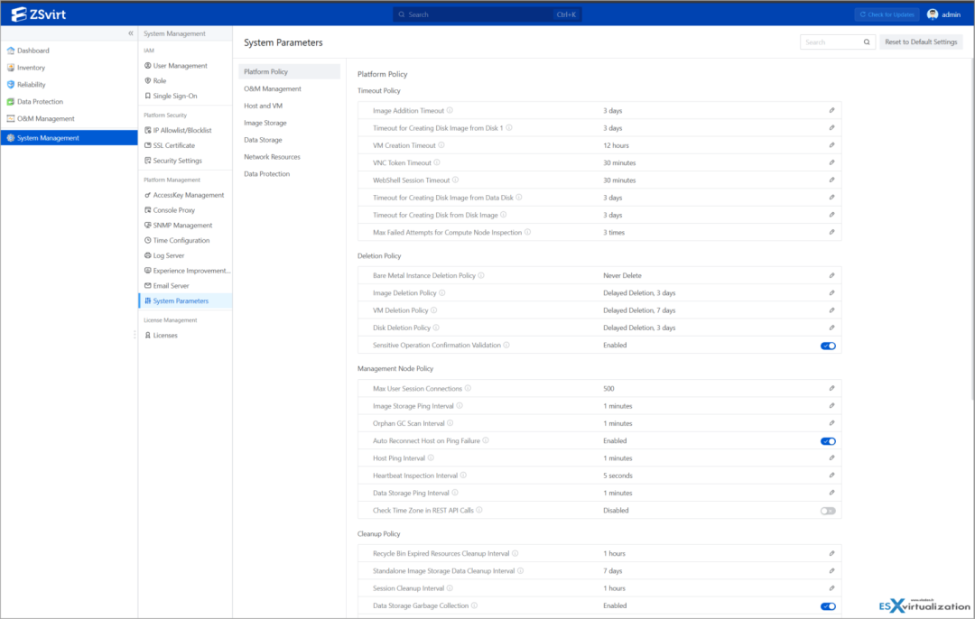975x619 pixels.
Task: Show info for VM Deletion Policy
Action: 434,310
